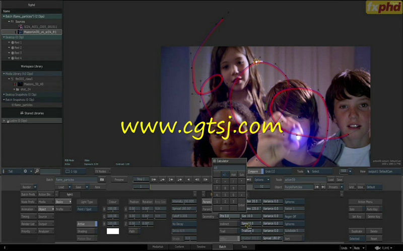
Task: Toggle the Regen Off button
Action: [x=294, y=217]
